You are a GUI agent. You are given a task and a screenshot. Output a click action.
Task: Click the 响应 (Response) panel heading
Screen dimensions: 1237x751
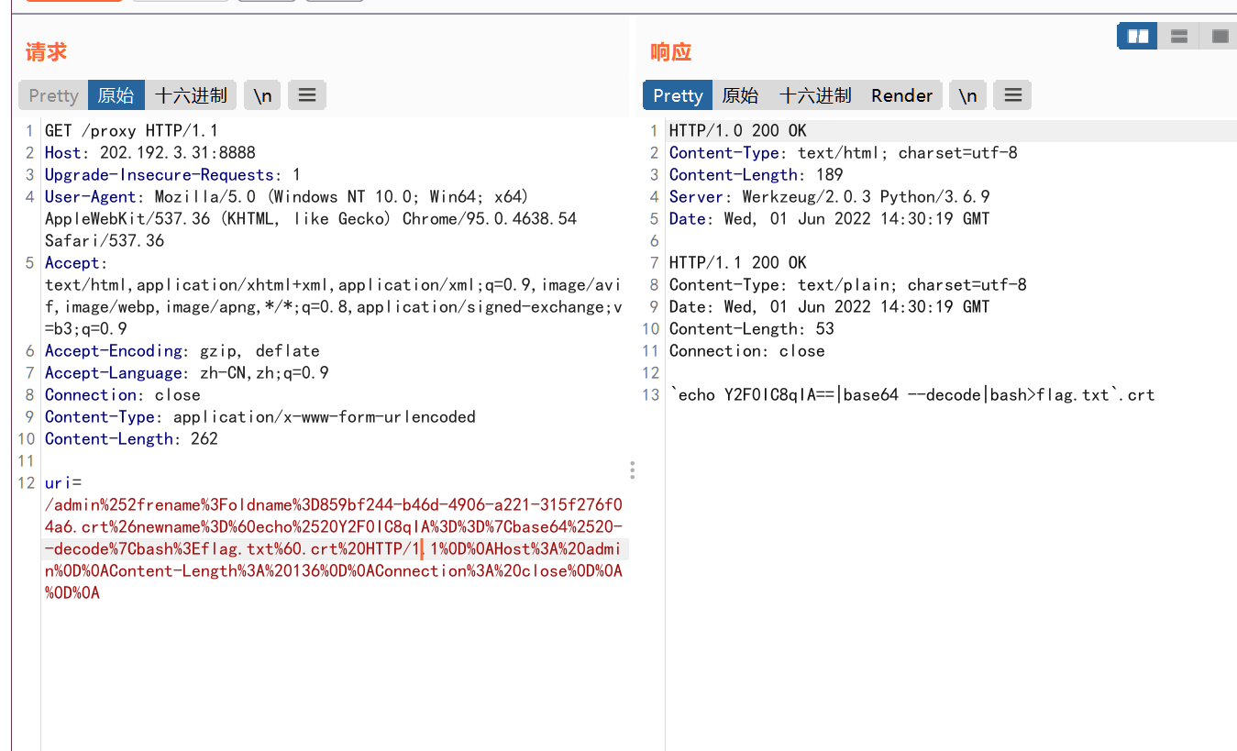(x=670, y=52)
